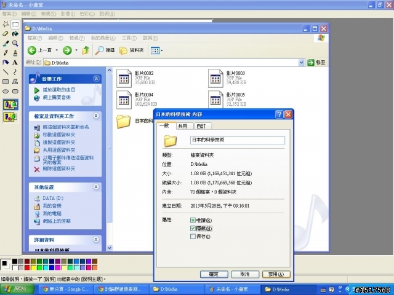Click 刪除這個資料夾 link
The height and width of the screenshot is (295, 394).
click(x=59, y=168)
